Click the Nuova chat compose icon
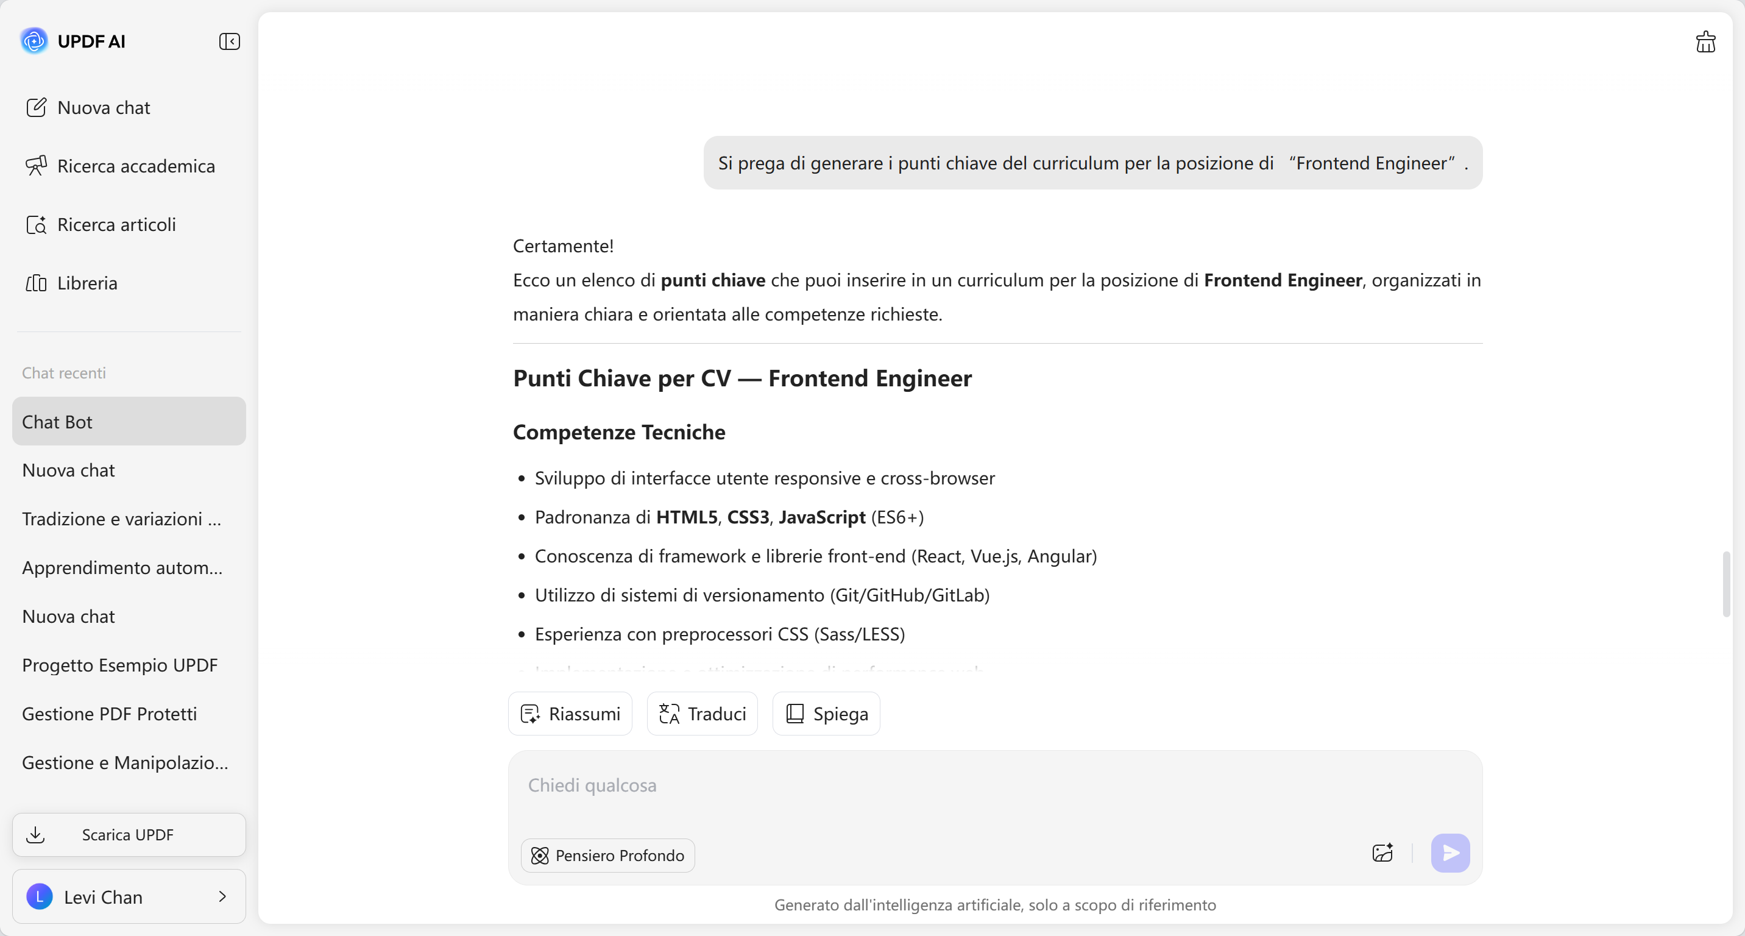The width and height of the screenshot is (1745, 936). point(36,108)
